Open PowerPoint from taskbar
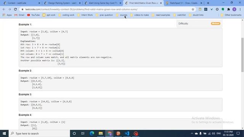Image resolution: width=244 pixels, height=137 pixels. pos(118,134)
